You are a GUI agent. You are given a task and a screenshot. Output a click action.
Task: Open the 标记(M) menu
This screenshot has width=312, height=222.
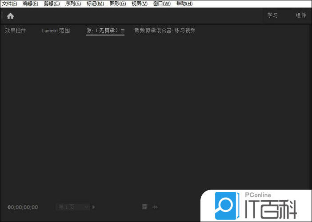[95, 4]
